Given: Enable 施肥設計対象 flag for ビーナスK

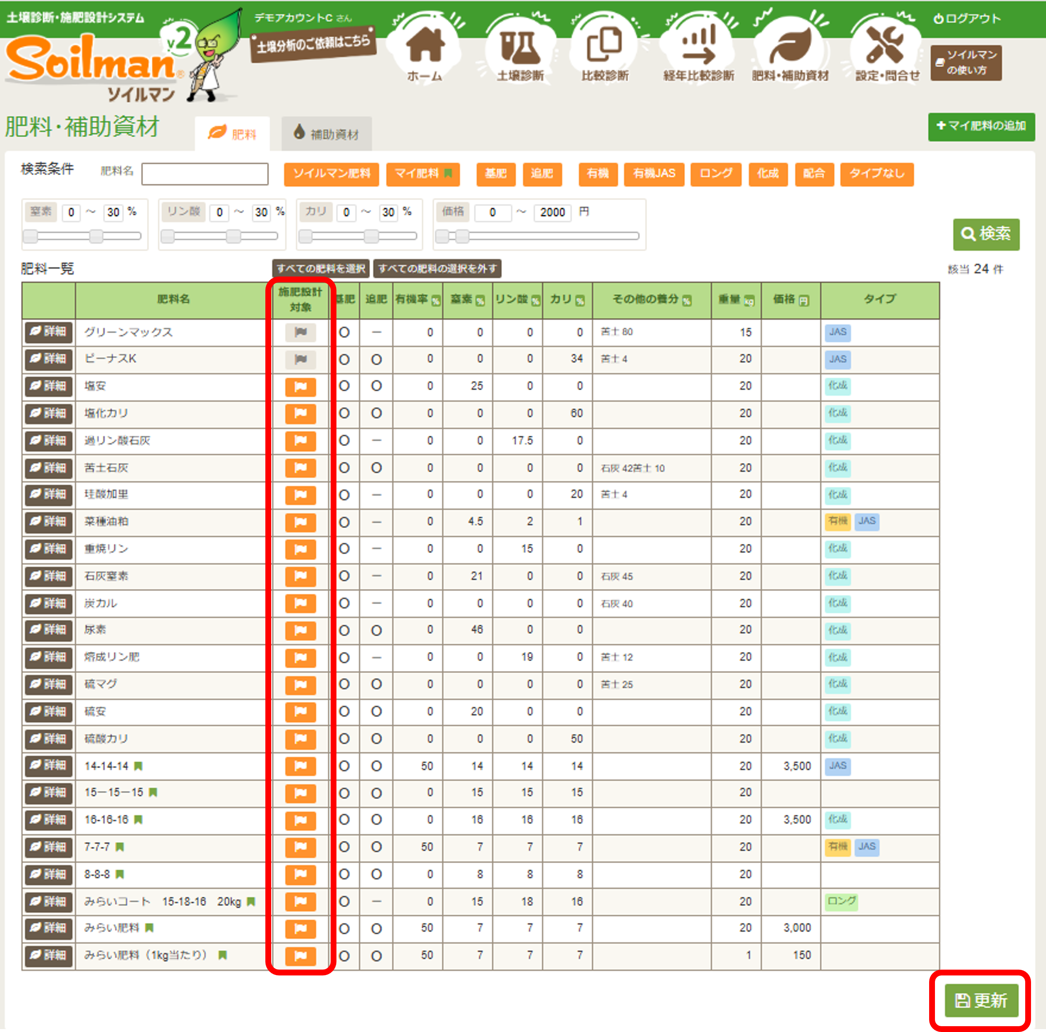Looking at the screenshot, I should 300,359.
